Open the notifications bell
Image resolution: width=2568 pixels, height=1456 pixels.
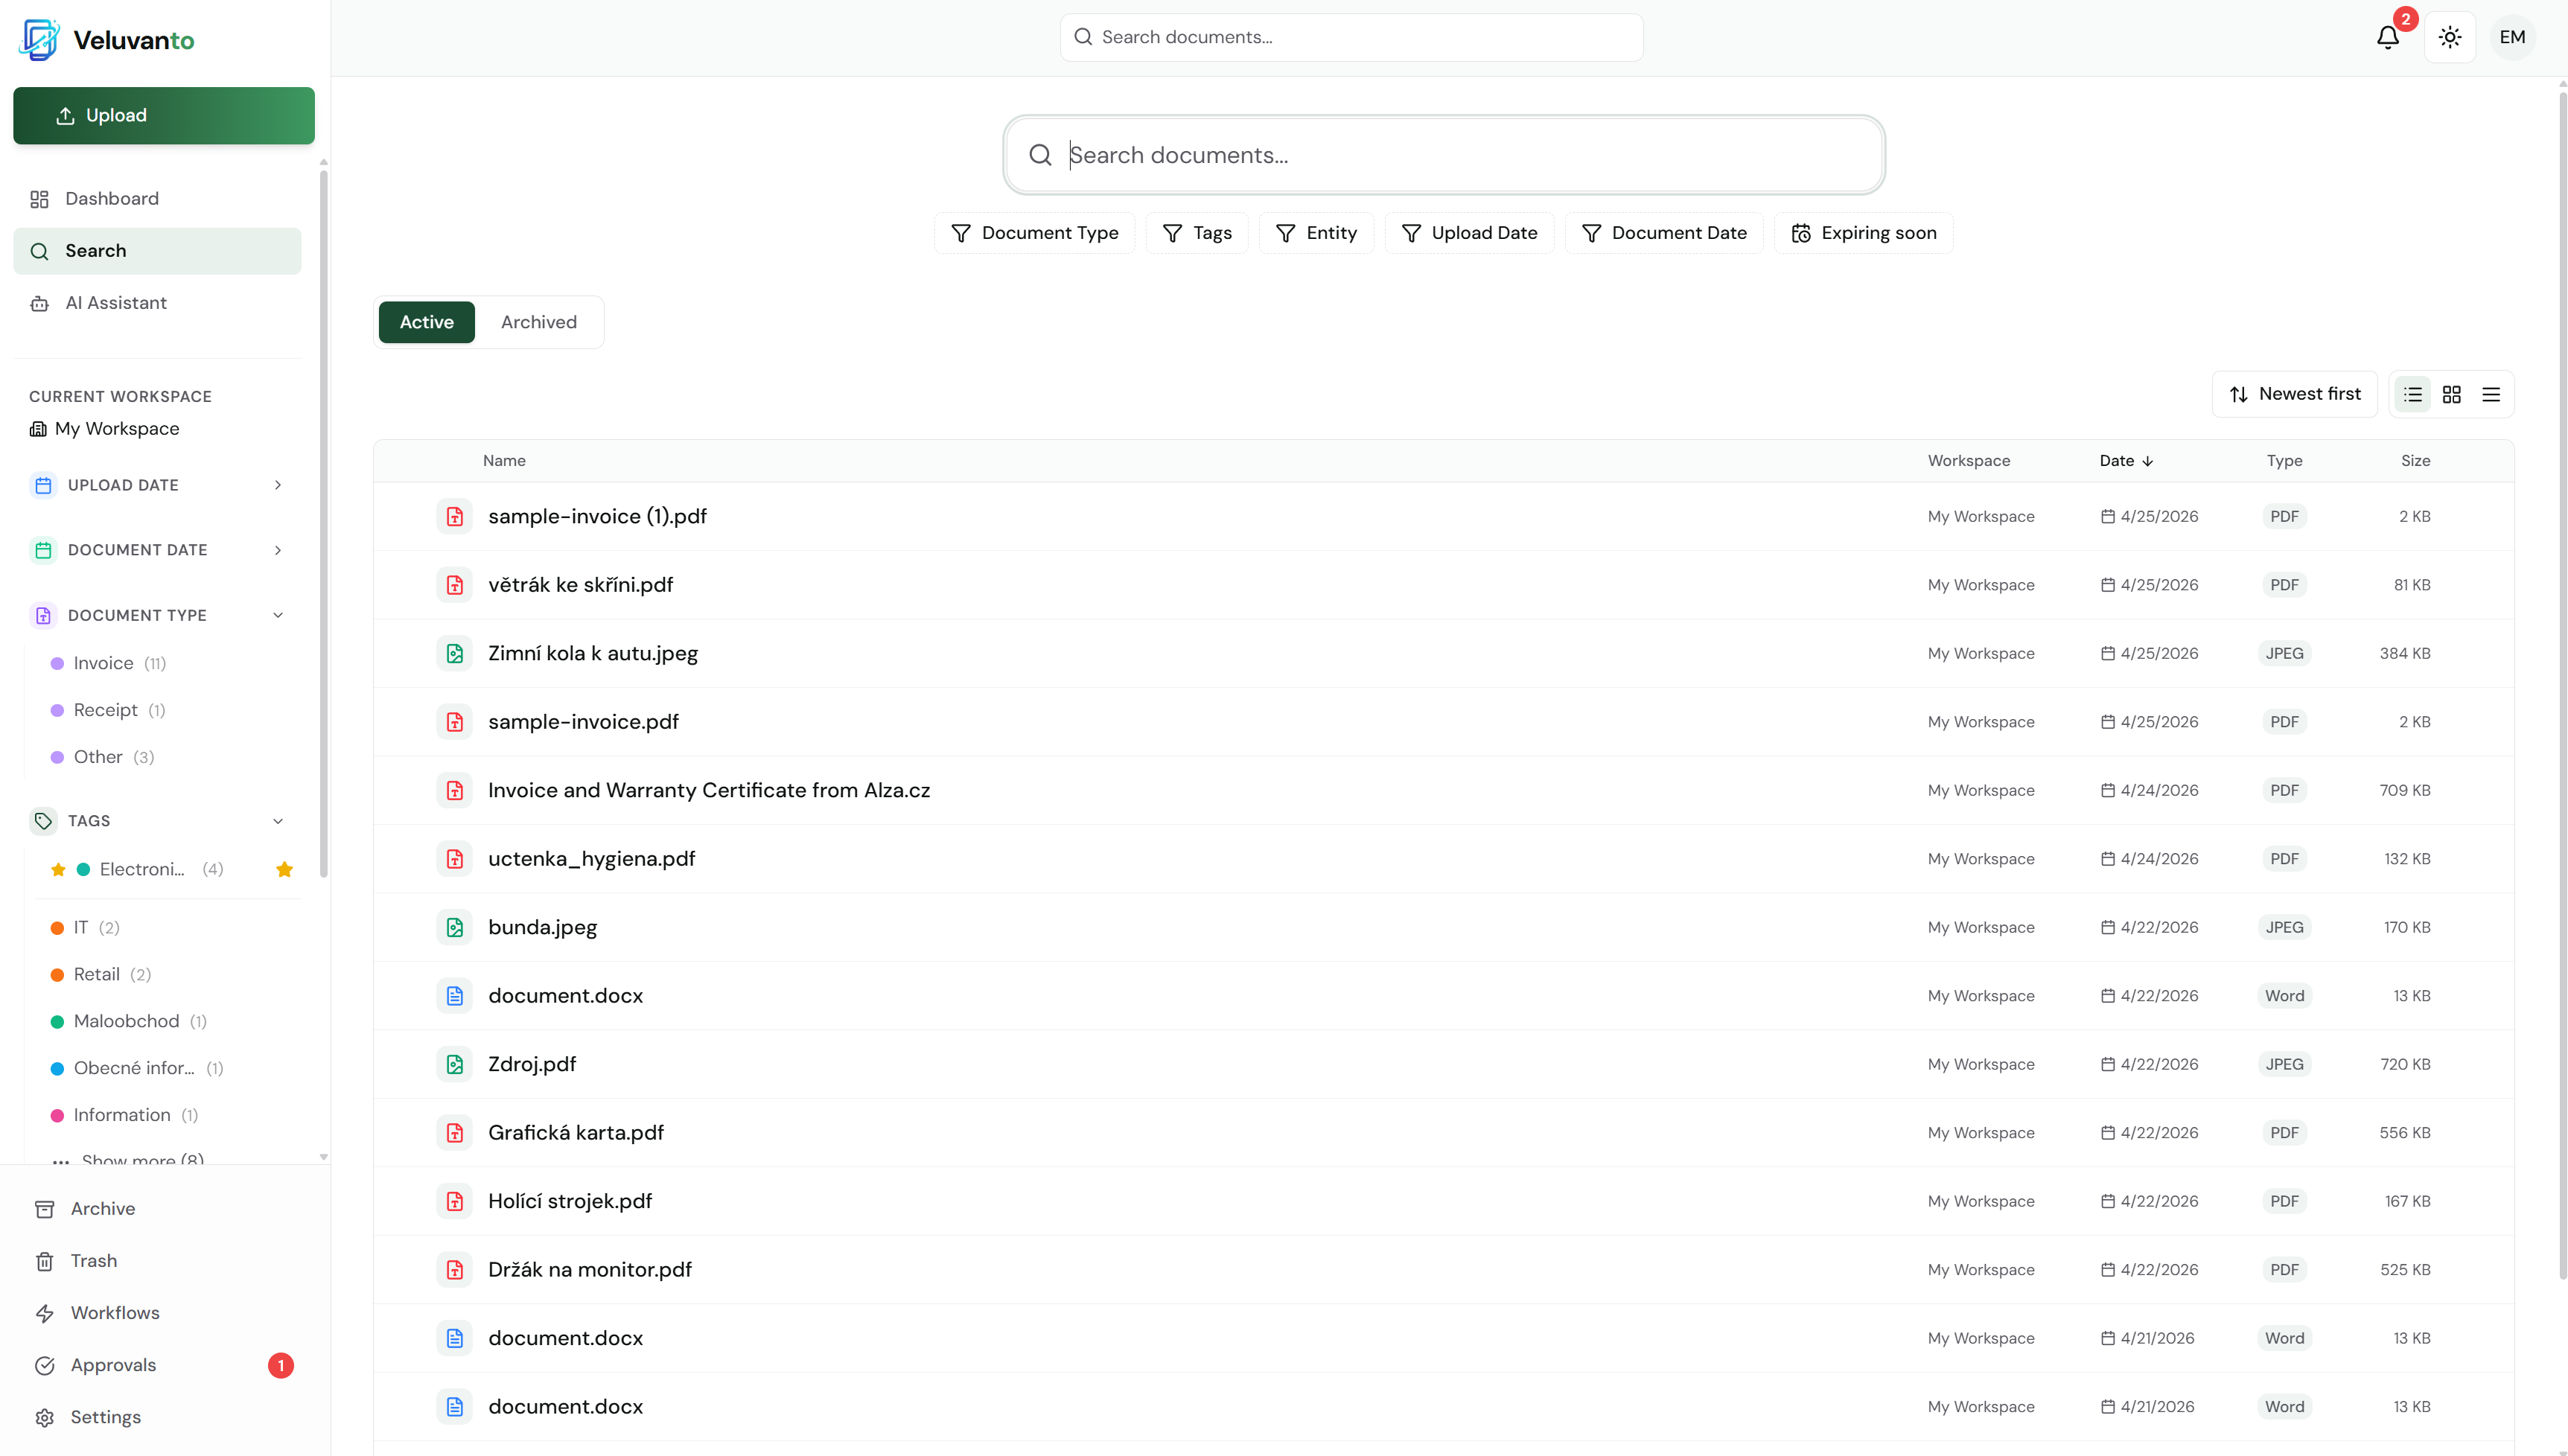point(2387,37)
